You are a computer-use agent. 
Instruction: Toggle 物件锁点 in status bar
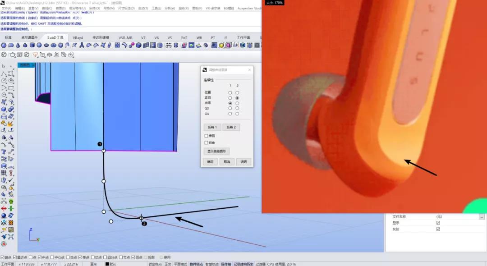tap(196, 264)
